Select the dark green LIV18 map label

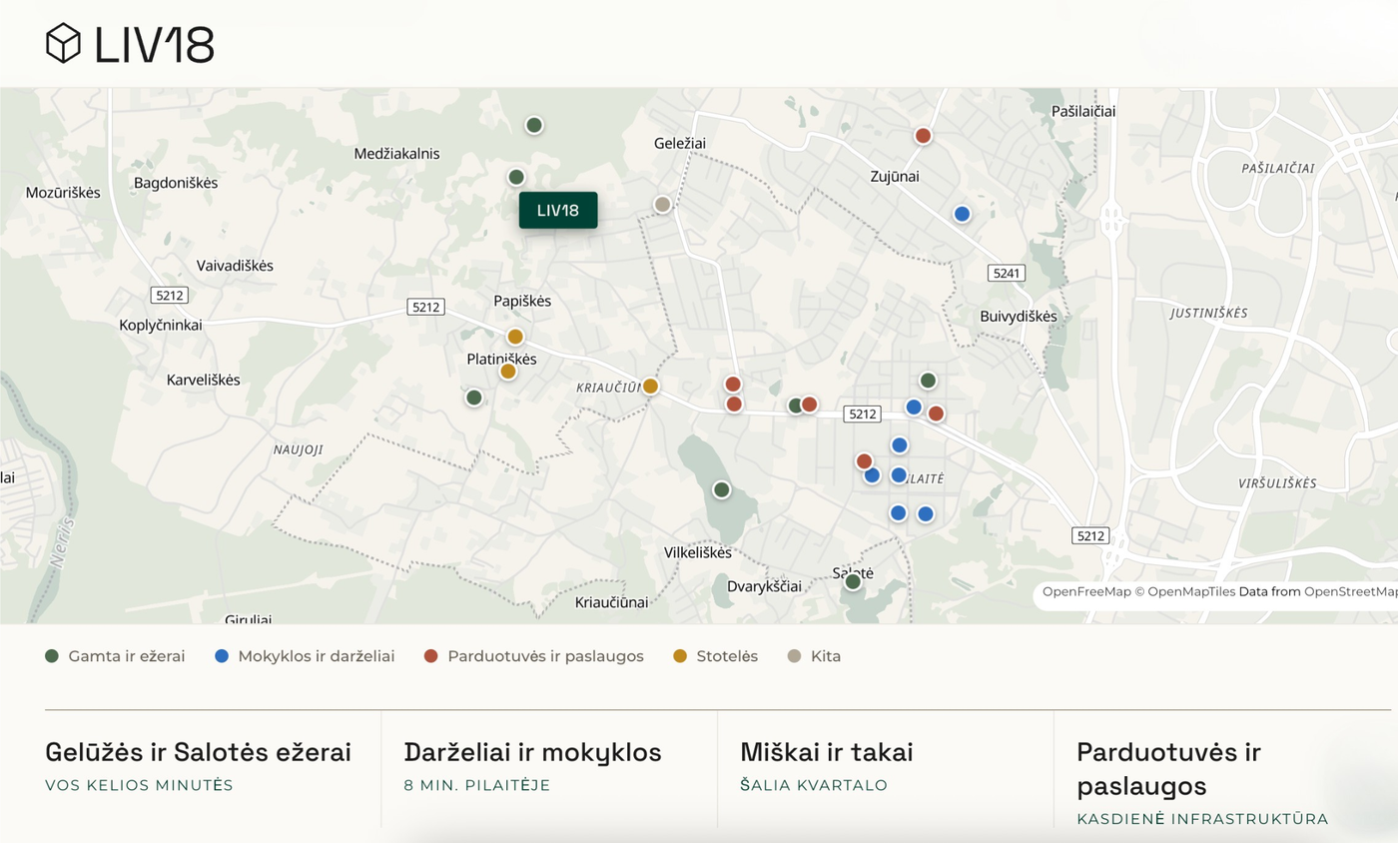tap(558, 210)
